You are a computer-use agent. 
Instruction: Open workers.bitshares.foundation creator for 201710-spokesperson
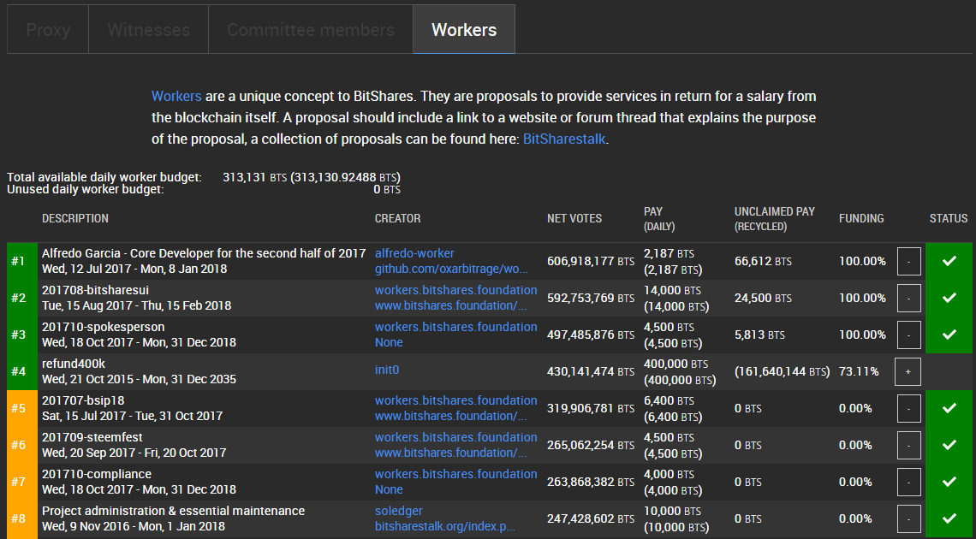(x=455, y=327)
